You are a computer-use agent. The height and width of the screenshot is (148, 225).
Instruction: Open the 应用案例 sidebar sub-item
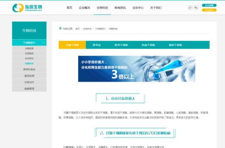click(x=29, y=53)
